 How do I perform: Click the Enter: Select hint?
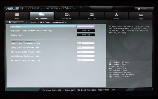click(x=116, y=66)
